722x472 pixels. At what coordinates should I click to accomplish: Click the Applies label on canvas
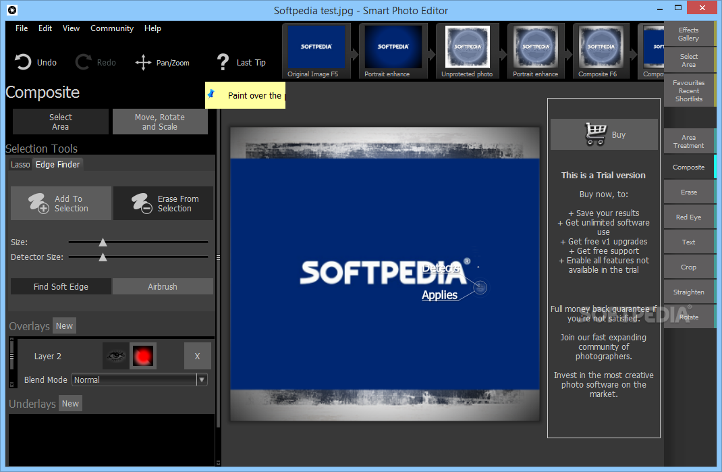(x=440, y=295)
